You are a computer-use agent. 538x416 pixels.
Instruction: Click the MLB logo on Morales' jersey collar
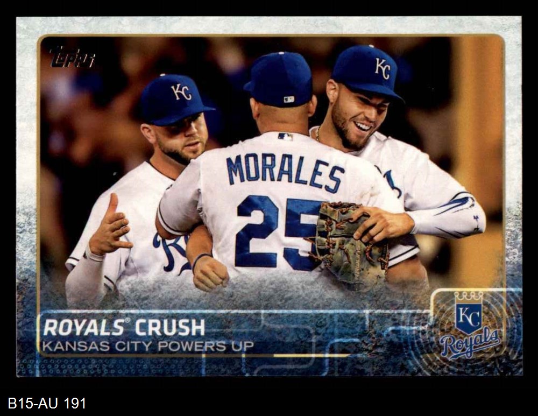pyautogui.click(x=285, y=137)
